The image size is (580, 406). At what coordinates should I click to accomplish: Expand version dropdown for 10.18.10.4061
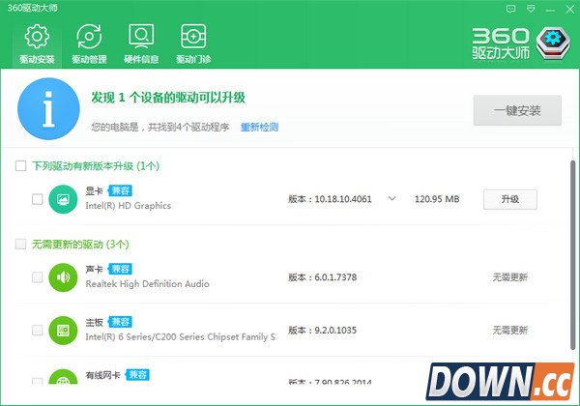392,198
